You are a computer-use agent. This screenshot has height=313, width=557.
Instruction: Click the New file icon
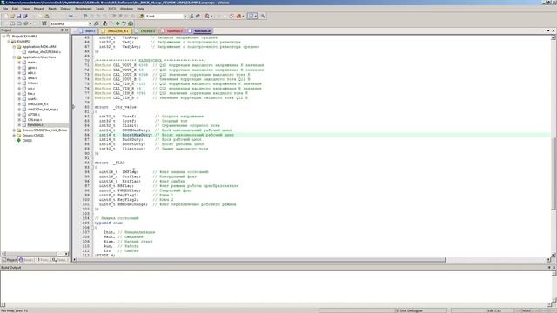tap(5, 16)
